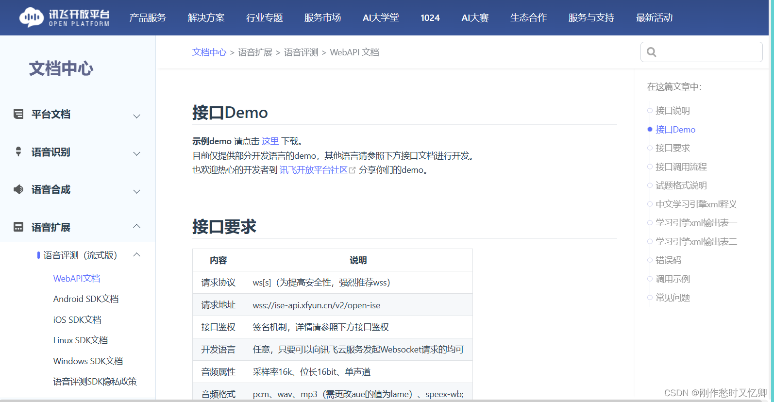Click the 语音扩展 breadcrumb text
The width and height of the screenshot is (774, 402).
[x=255, y=52]
